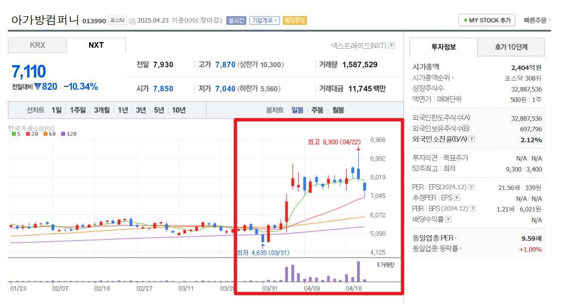
Task: Click the help icon beside 넥스트레이드(NXT)
Action: tap(392, 46)
